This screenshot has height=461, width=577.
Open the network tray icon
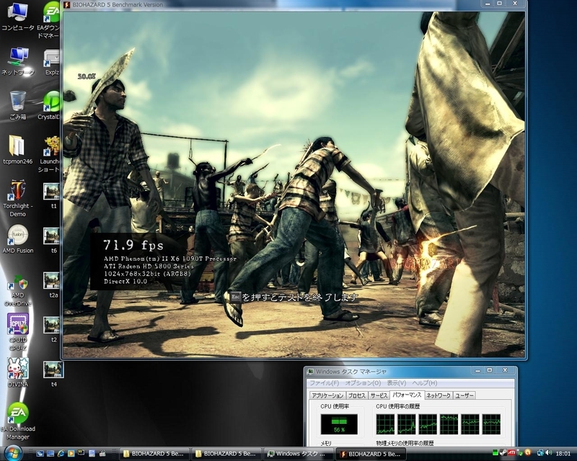coord(540,453)
